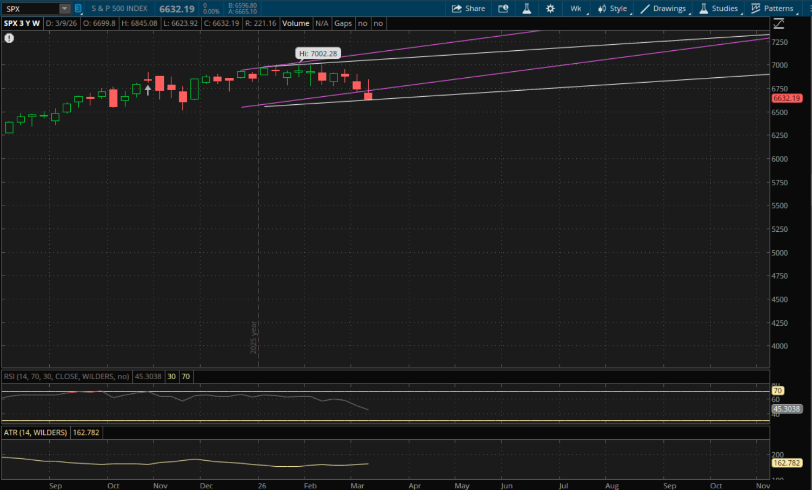Click the Share chart icon

(468, 9)
